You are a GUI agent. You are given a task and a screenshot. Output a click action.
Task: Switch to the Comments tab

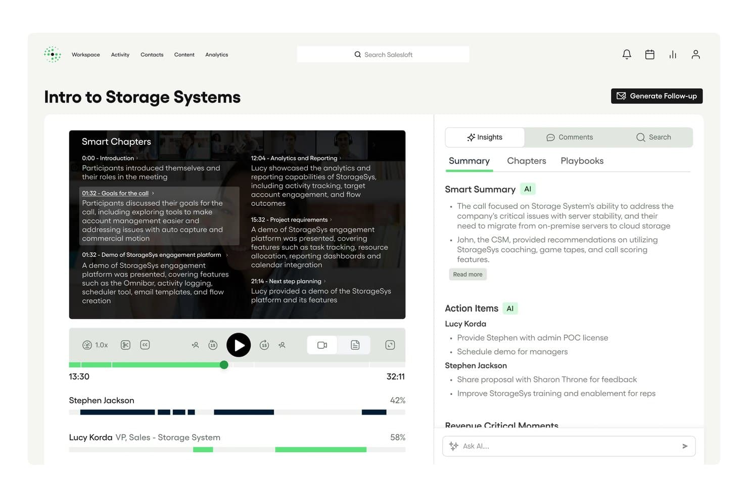(570, 137)
